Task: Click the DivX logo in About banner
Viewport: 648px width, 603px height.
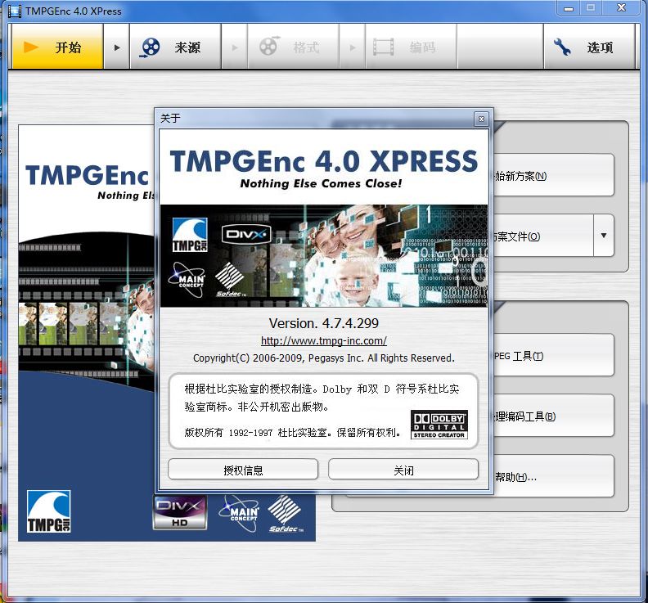Action: (x=246, y=234)
